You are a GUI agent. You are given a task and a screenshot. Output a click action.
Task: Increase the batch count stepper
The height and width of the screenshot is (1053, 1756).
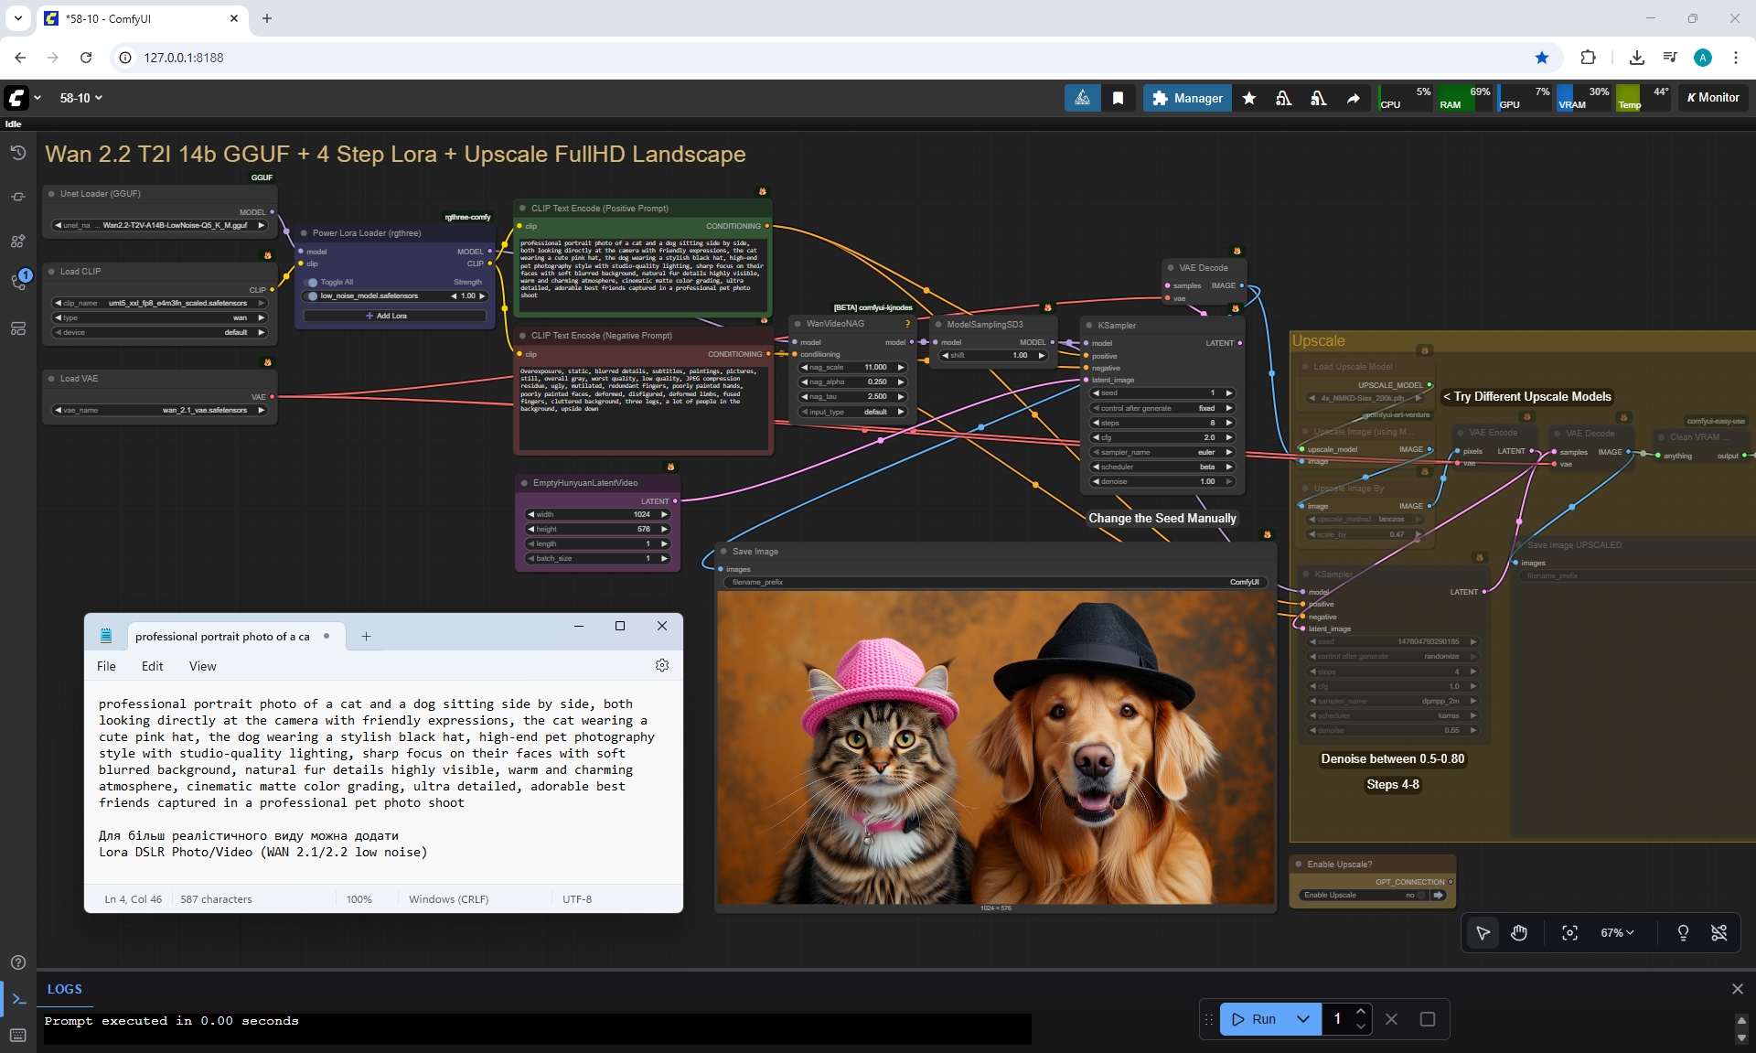(x=1361, y=1012)
